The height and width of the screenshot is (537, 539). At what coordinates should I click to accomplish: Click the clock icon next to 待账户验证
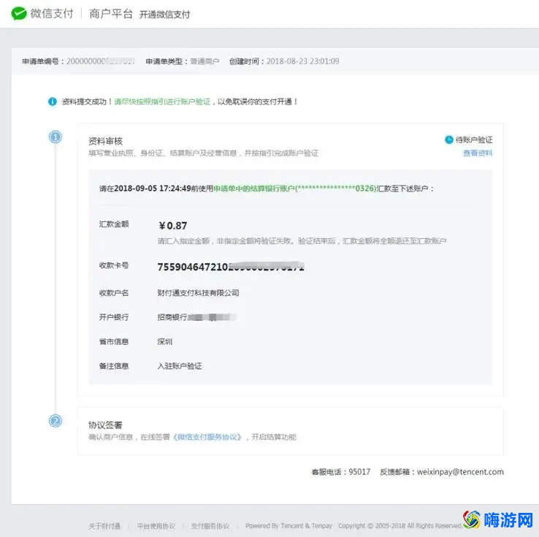[449, 140]
